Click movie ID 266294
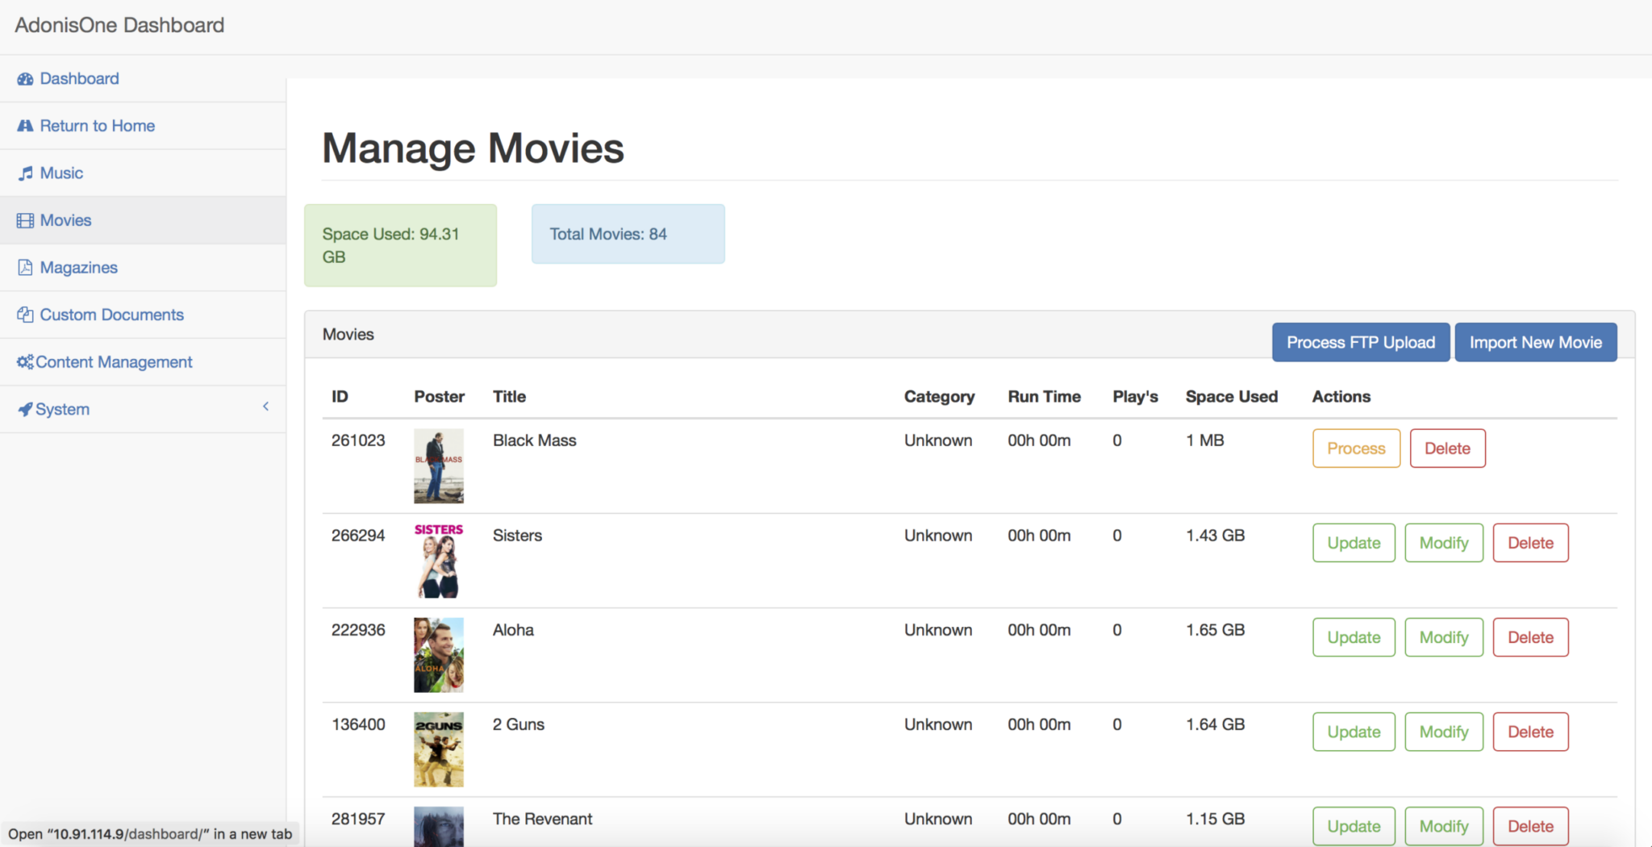This screenshot has height=847, width=1652. pos(358,536)
